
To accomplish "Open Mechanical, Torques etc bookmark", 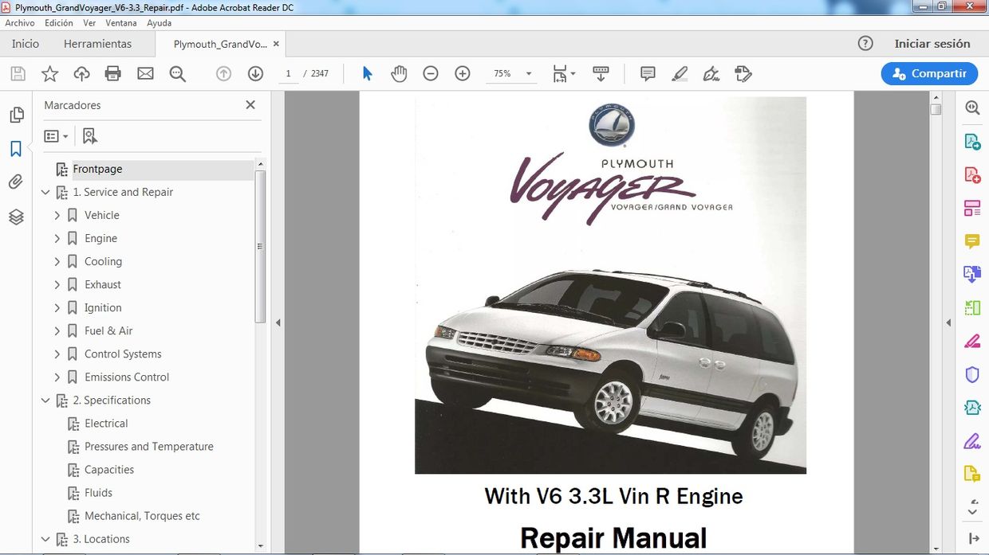I will (143, 516).
